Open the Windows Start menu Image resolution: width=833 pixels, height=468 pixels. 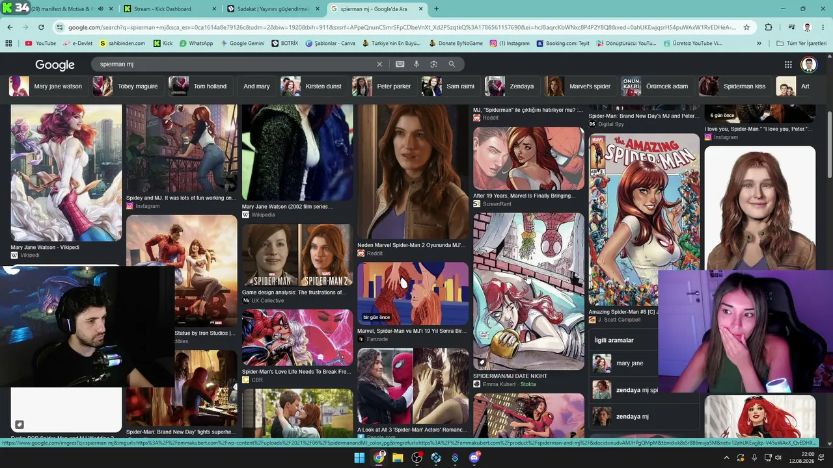click(x=359, y=458)
